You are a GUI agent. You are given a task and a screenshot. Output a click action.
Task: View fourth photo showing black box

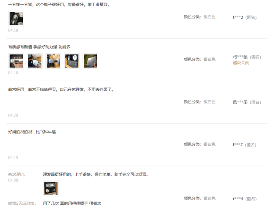point(72,61)
